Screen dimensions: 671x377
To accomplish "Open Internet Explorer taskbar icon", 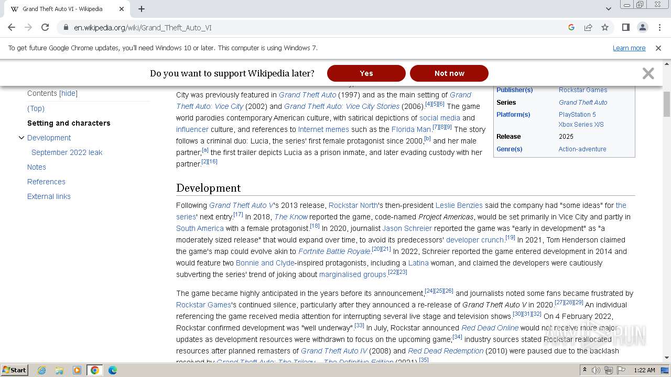I will (41, 370).
